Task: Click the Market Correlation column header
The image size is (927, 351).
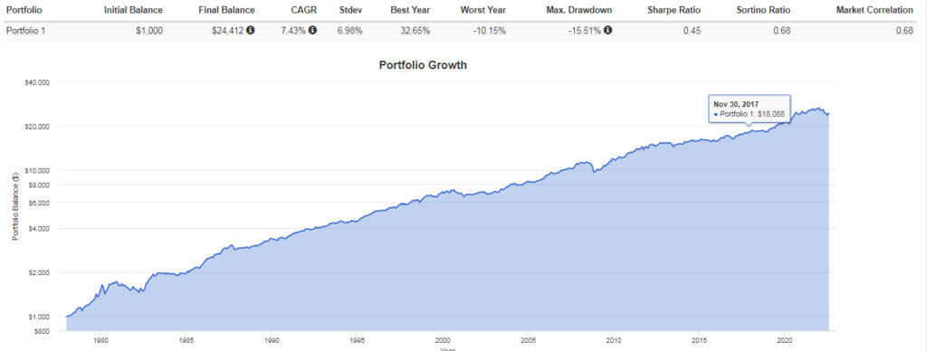Action: click(872, 10)
